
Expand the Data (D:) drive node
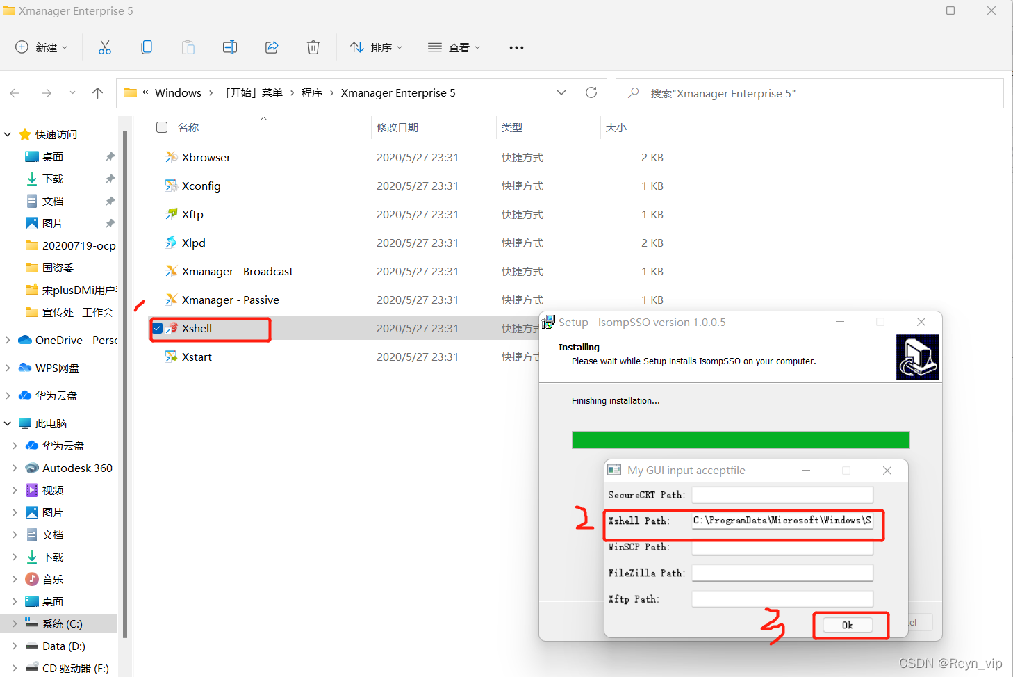(x=15, y=646)
